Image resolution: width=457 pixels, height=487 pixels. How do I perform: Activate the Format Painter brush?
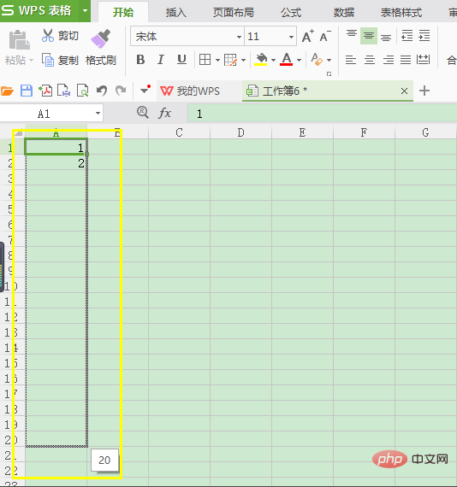(100, 38)
